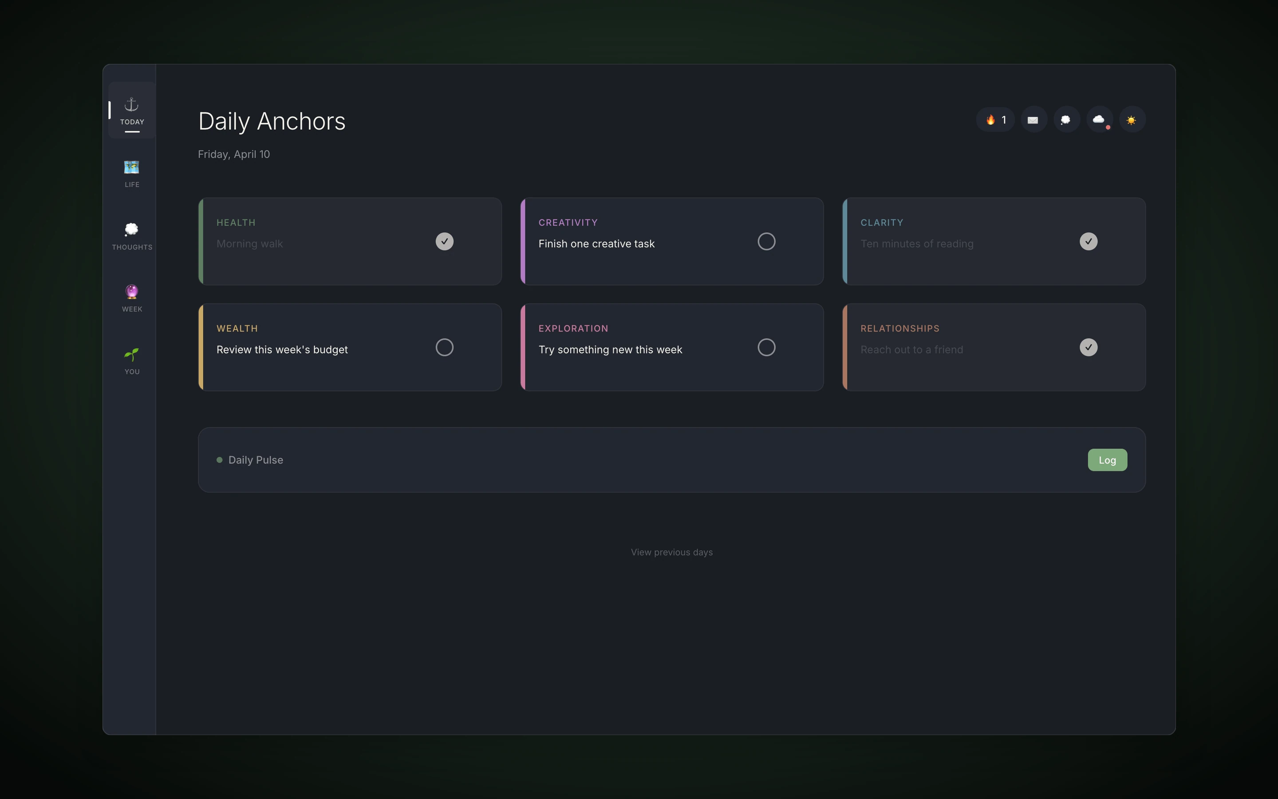Switch to the TODAY anchor tab
Image resolution: width=1278 pixels, height=799 pixels.
(x=131, y=110)
